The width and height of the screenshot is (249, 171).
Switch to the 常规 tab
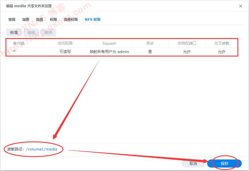[x=12, y=20]
